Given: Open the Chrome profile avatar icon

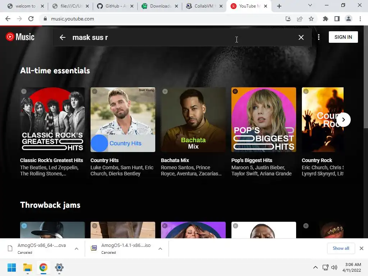Looking at the screenshot, I should point(349,19).
